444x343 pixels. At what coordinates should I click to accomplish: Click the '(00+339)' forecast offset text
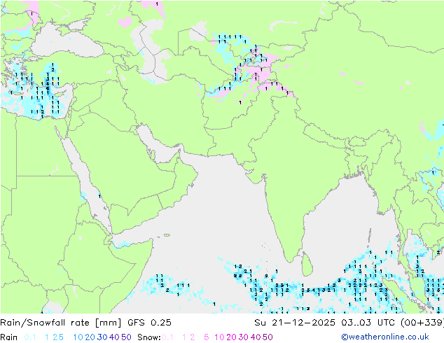click(422, 323)
